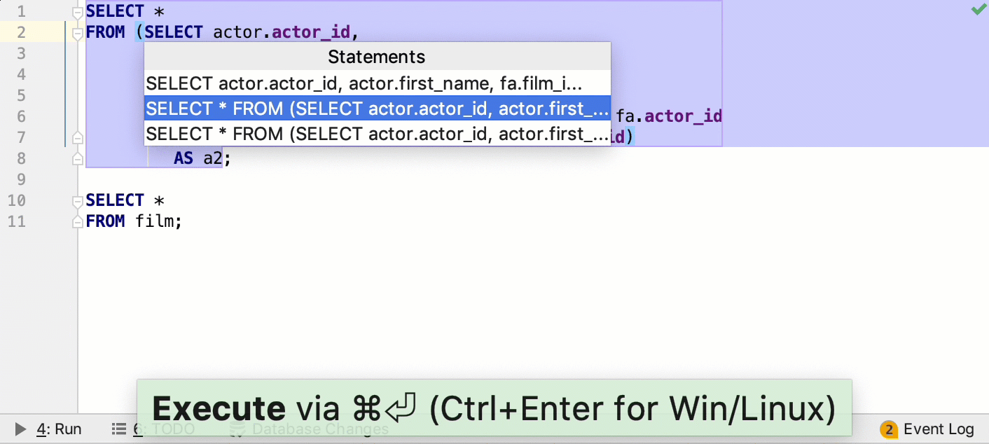This screenshot has width=989, height=444.
Task: Choose the highlighted SELECT * FROM statement
Action: click(x=377, y=109)
